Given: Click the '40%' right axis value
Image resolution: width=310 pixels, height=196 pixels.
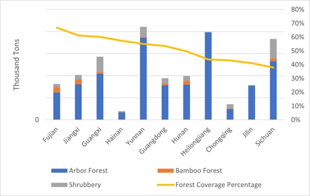Looking at the screenshot, I should pyautogui.click(x=298, y=65).
